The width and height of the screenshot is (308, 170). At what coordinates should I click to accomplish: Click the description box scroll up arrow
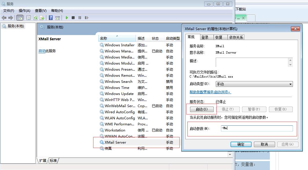click(290, 60)
